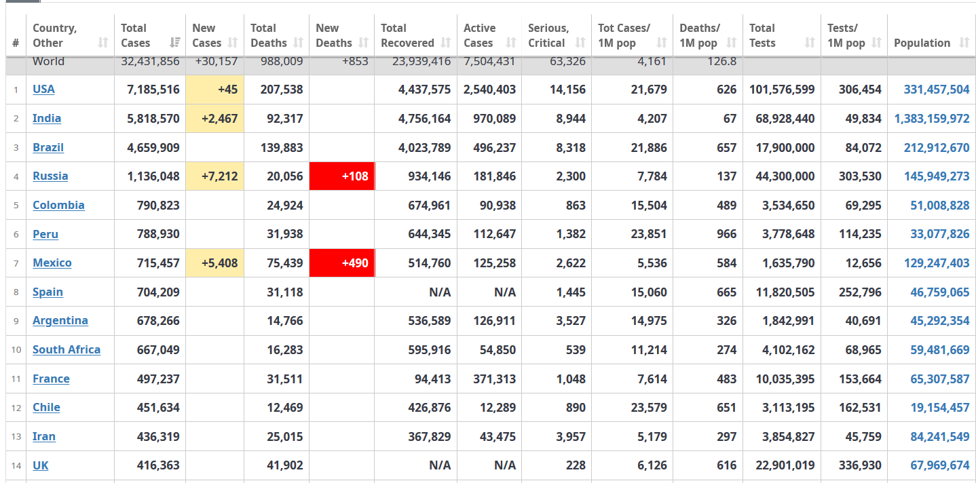Viewport: 976px width, 483px height.
Task: Open the Mexico country link
Action: (52, 263)
